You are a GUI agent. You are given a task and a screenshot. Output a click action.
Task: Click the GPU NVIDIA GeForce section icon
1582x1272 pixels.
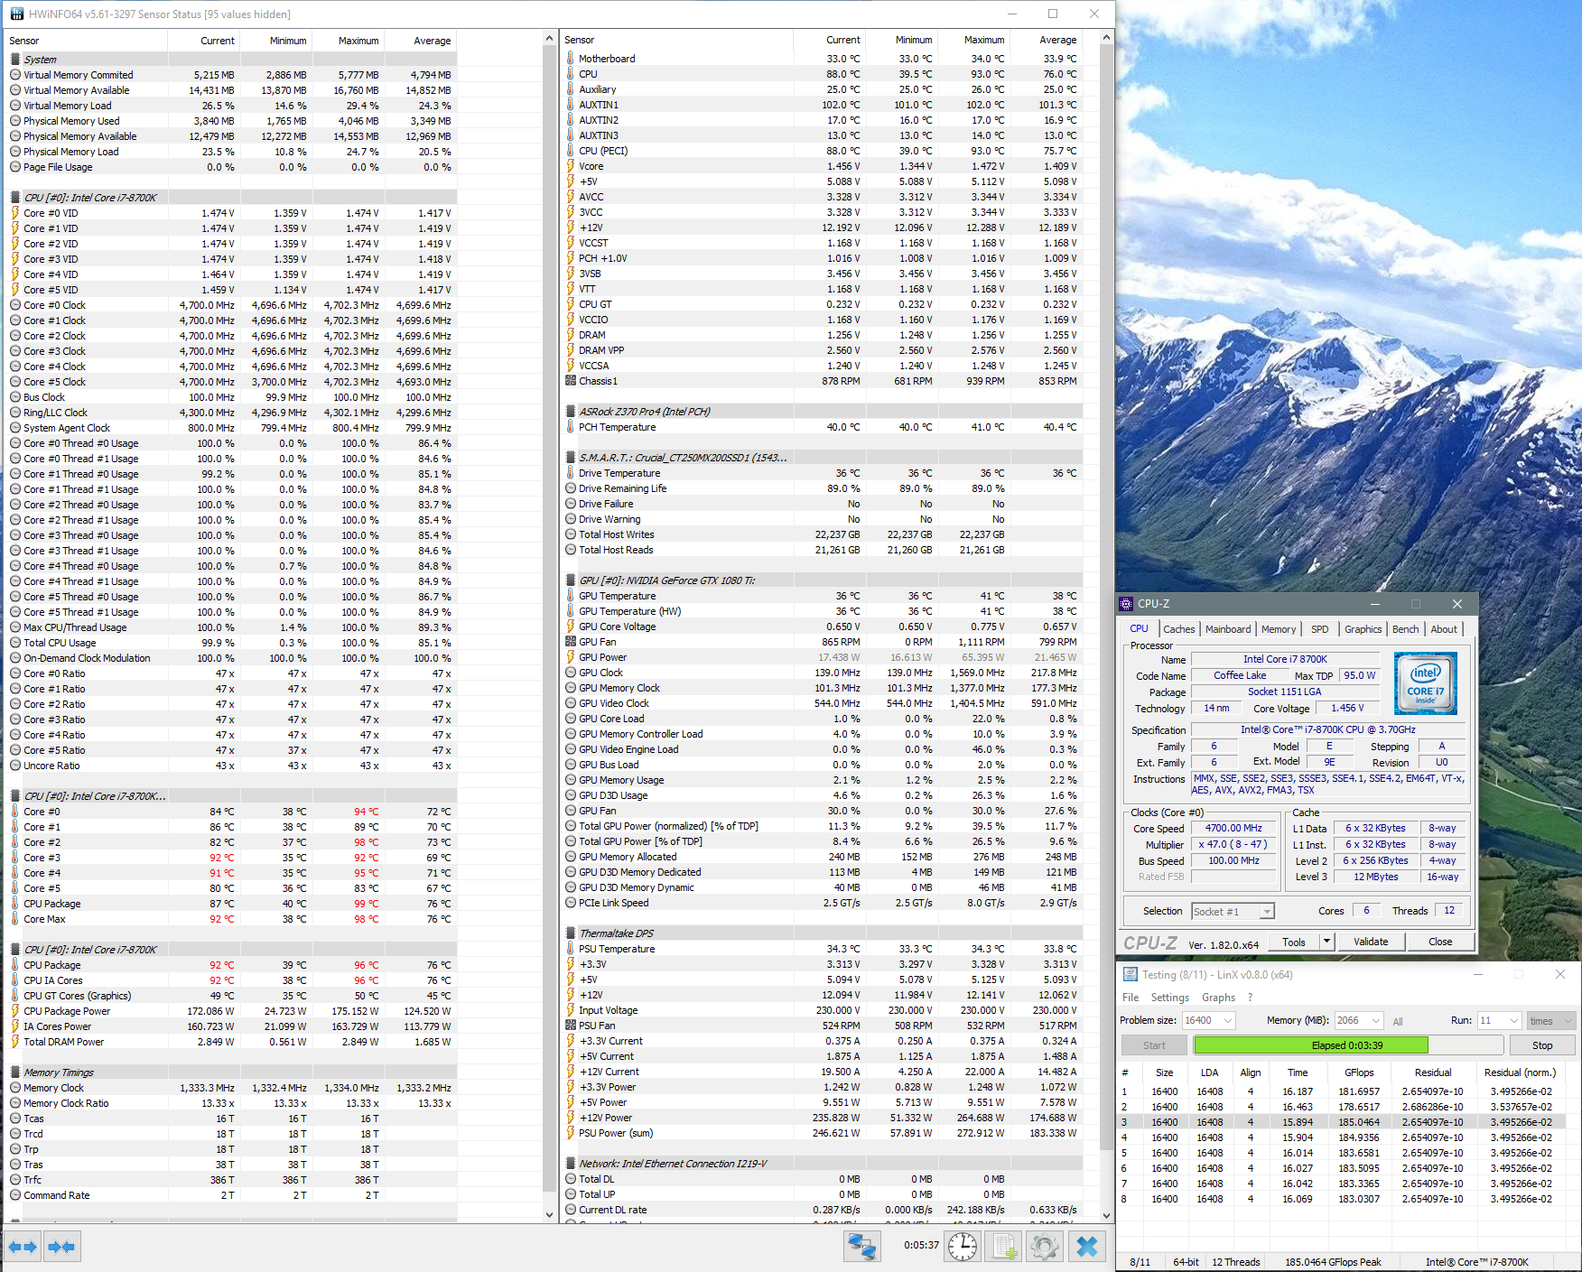[x=571, y=580]
